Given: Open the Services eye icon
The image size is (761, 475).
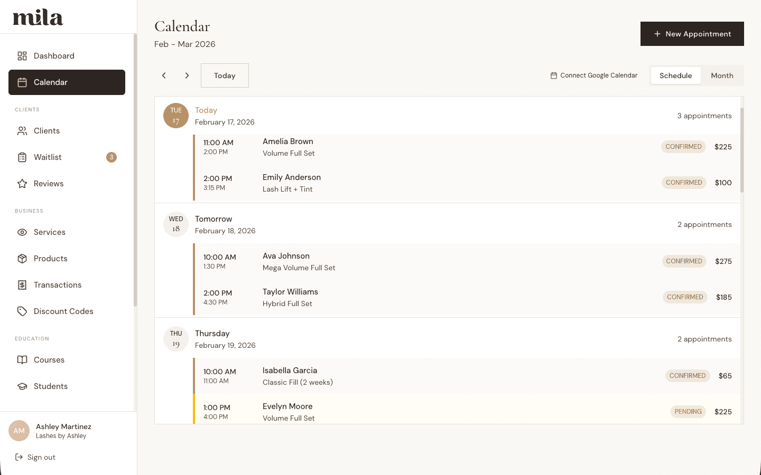Looking at the screenshot, I should [22, 232].
